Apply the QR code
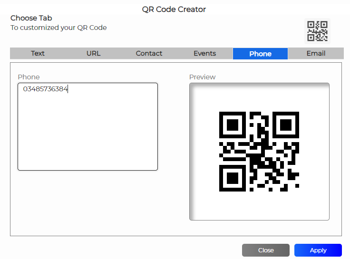Viewport: 350px width, 259px height. point(318,250)
